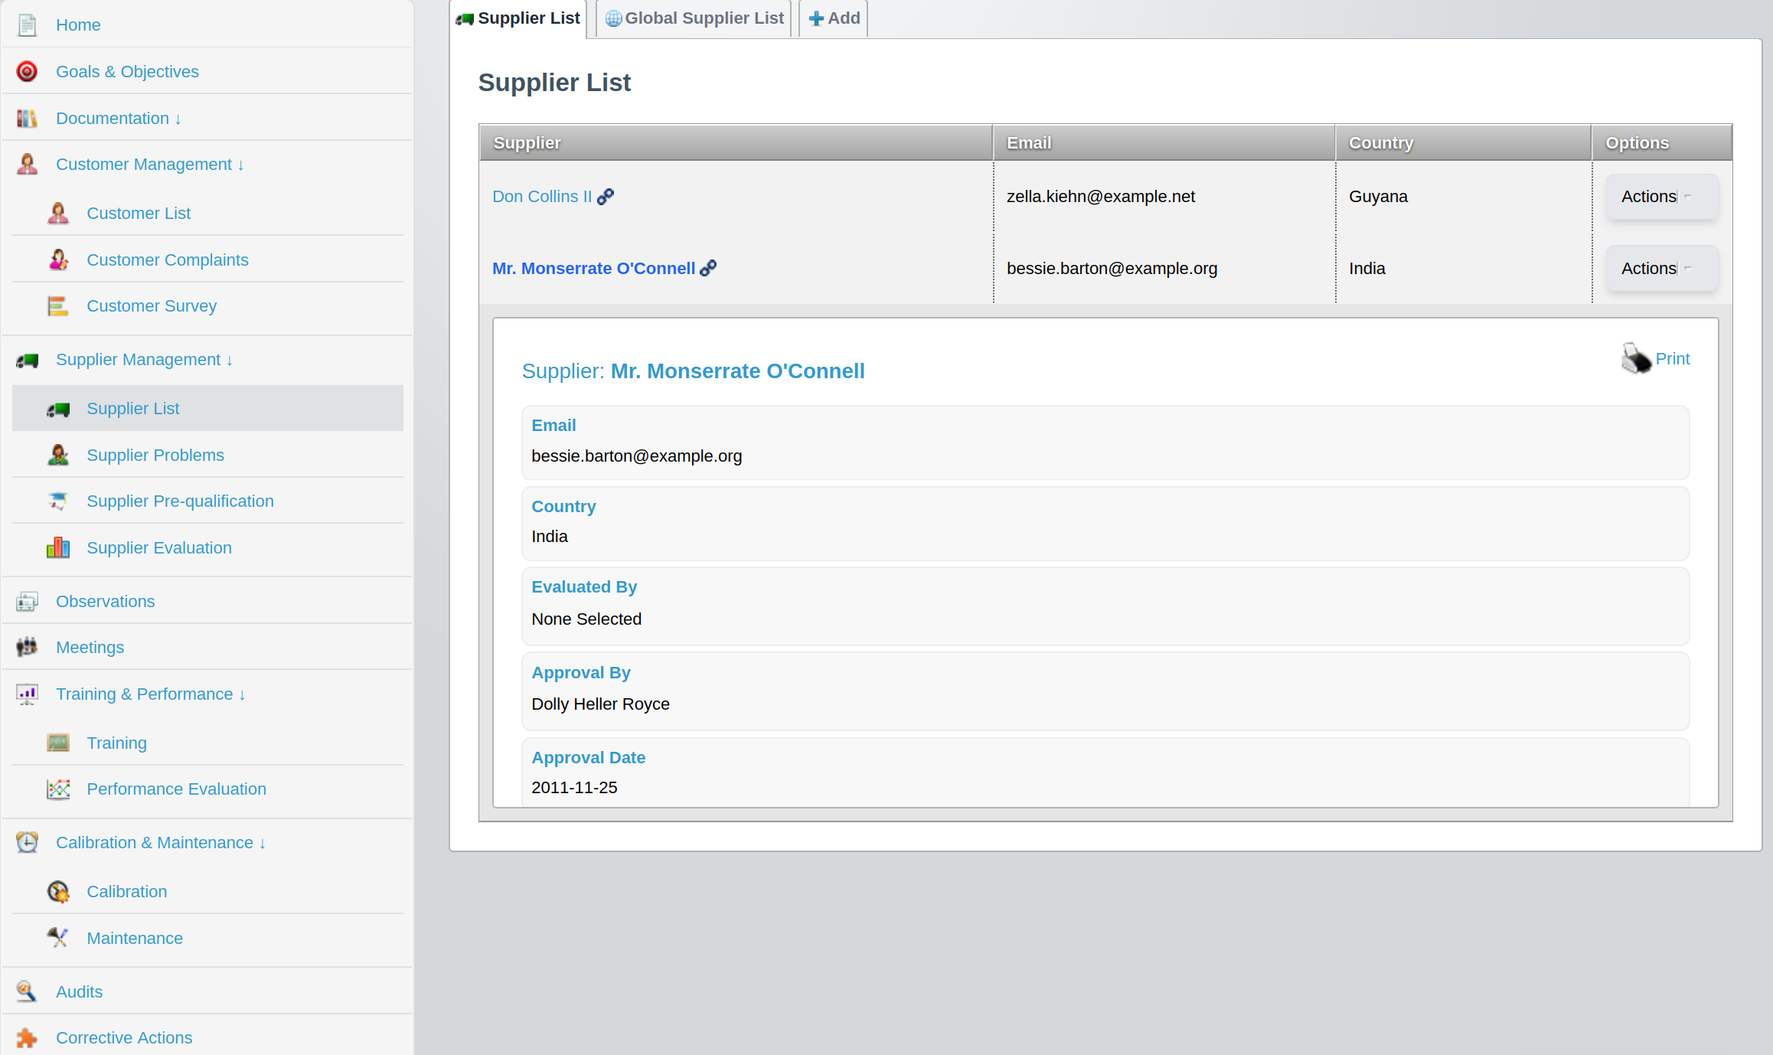Click the Supplier Pre-qualification icon
The height and width of the screenshot is (1055, 1773).
(58, 501)
